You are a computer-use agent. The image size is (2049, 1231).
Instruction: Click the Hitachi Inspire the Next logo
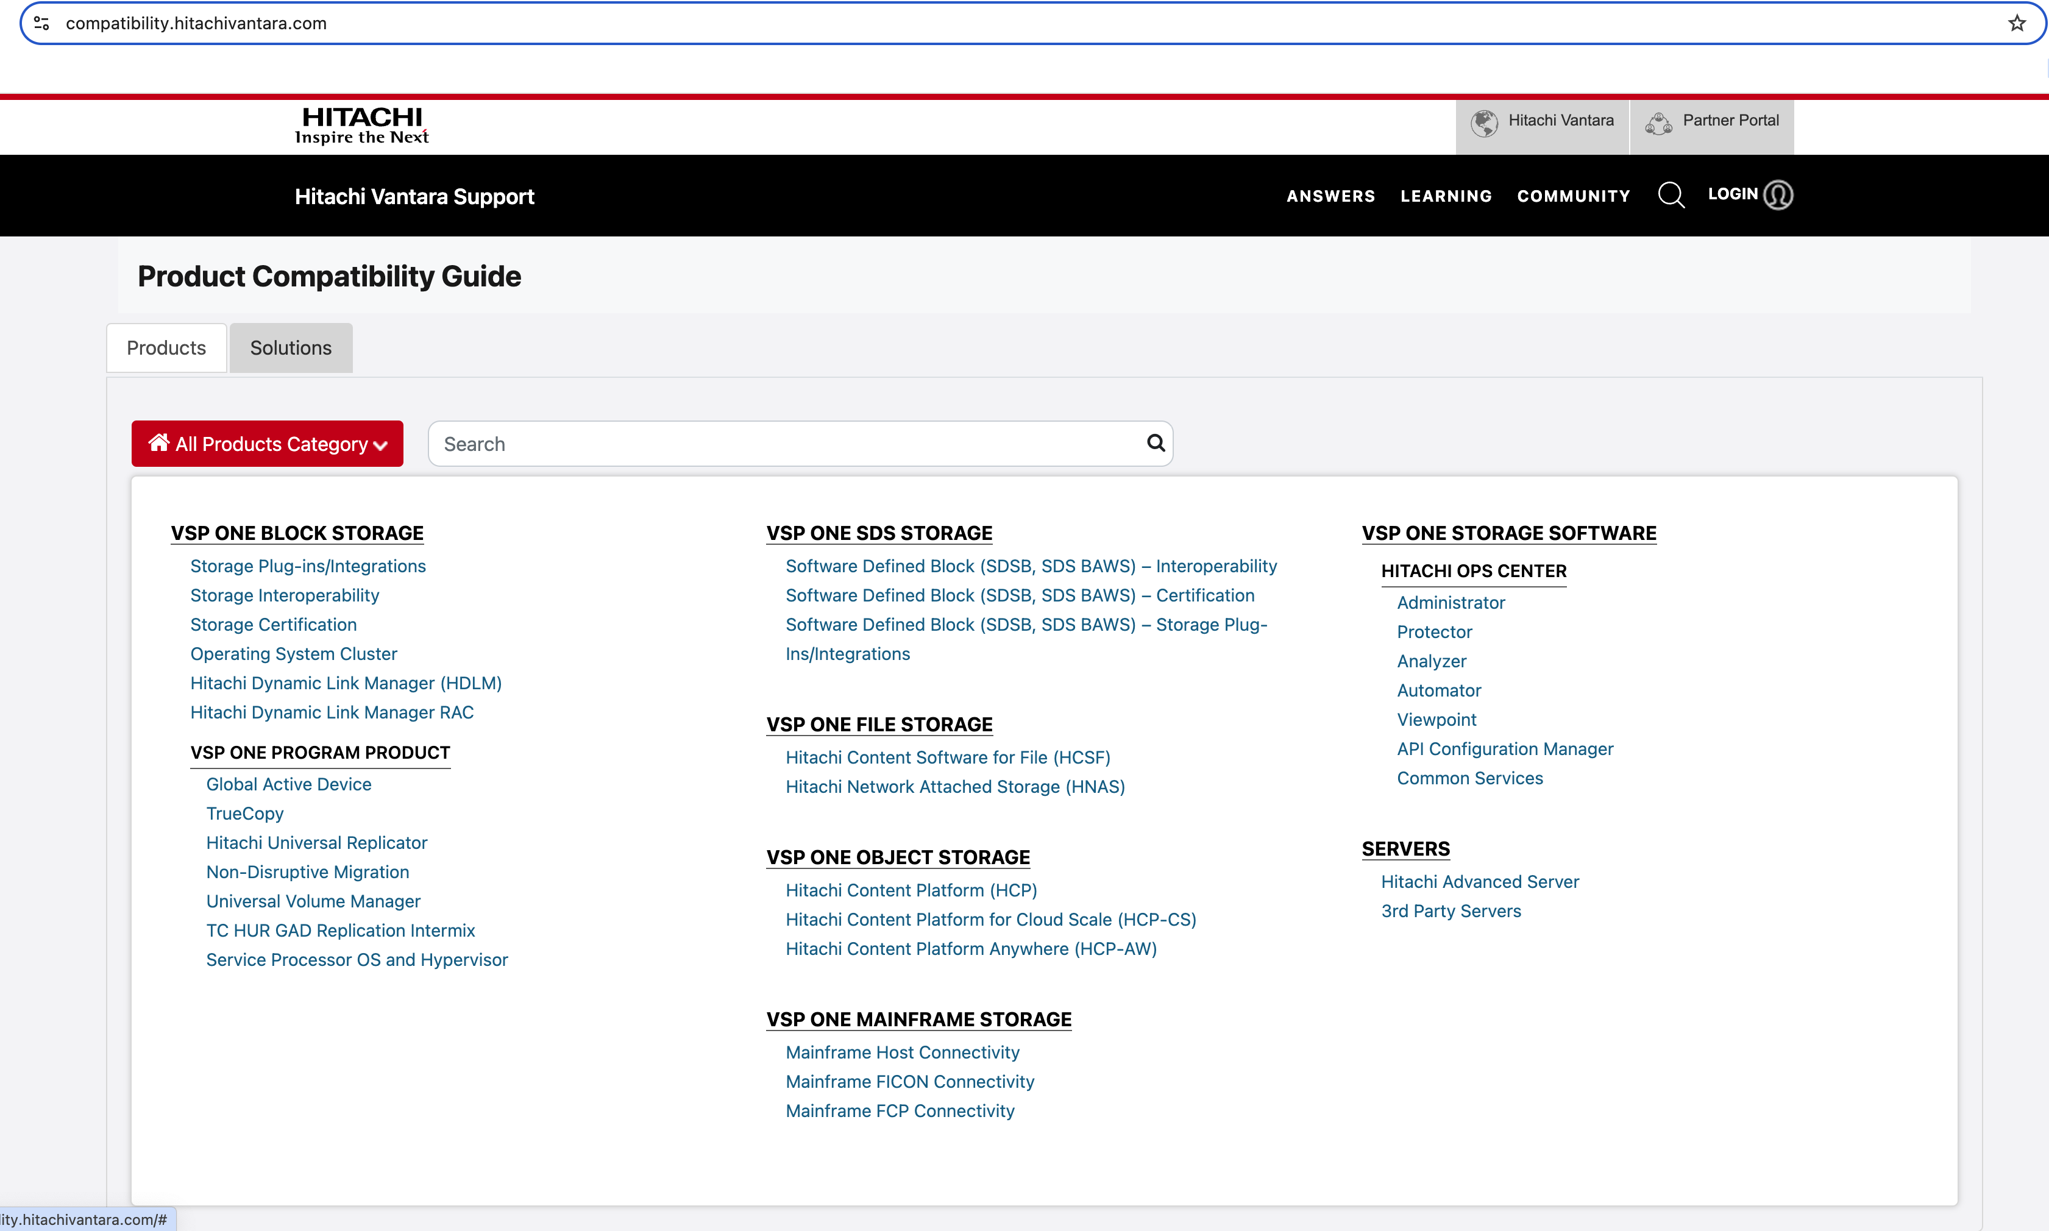point(361,126)
